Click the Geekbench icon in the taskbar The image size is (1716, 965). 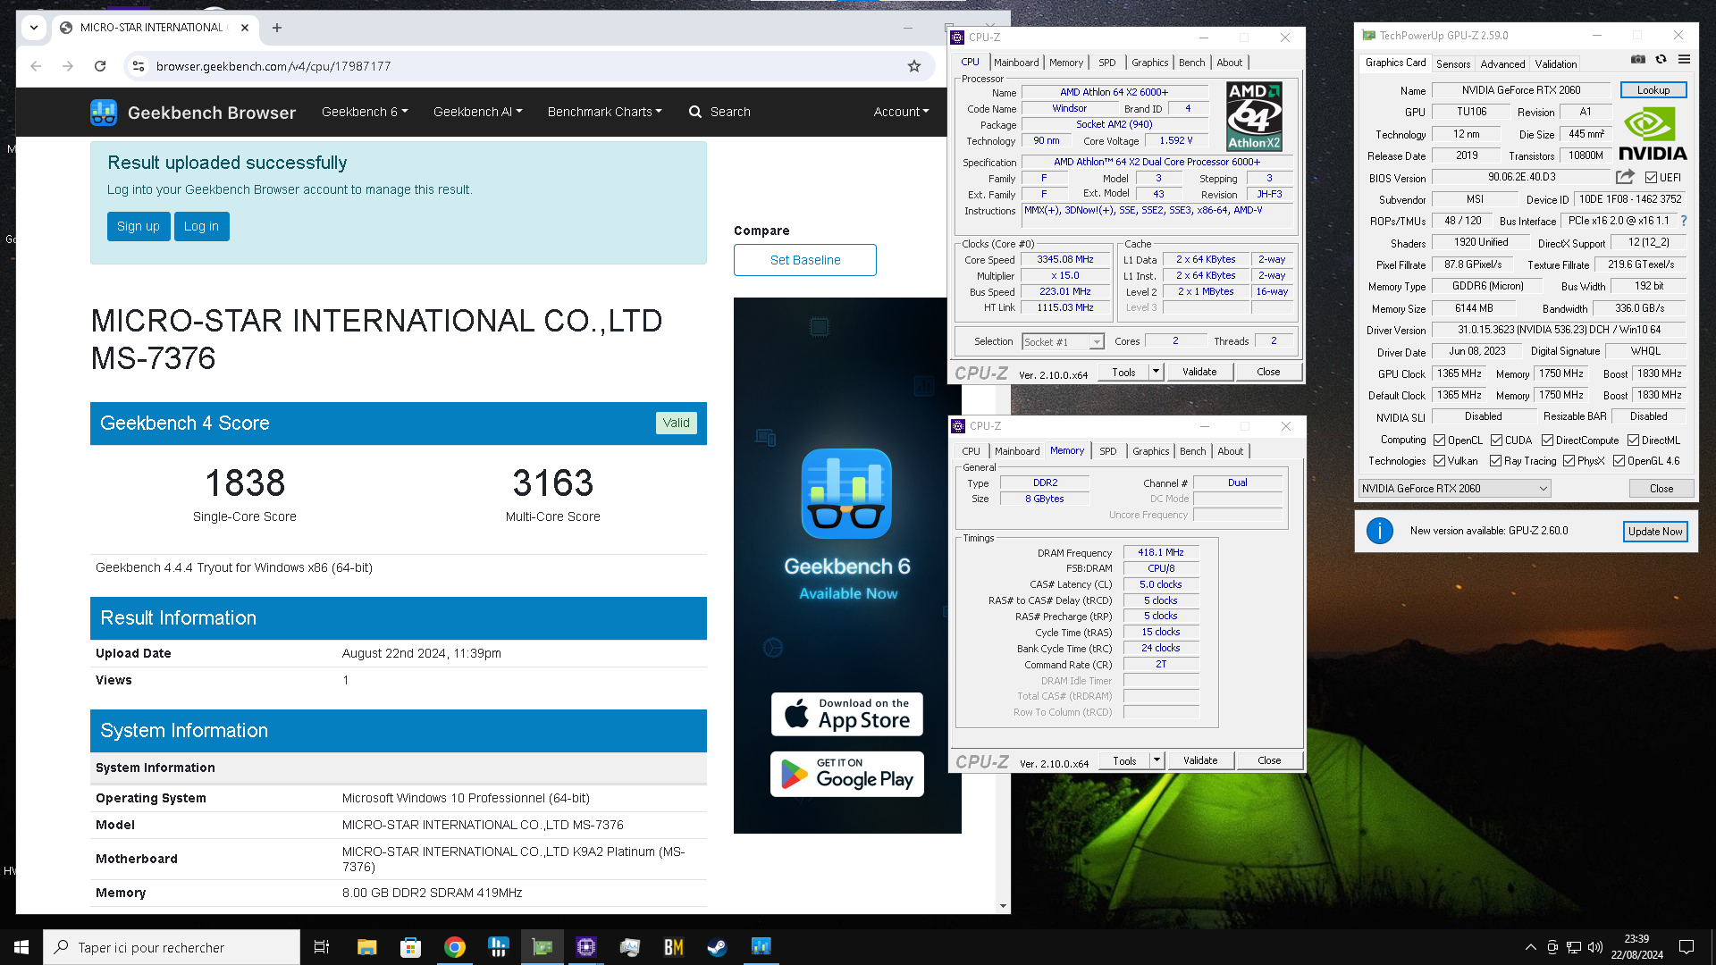click(761, 947)
